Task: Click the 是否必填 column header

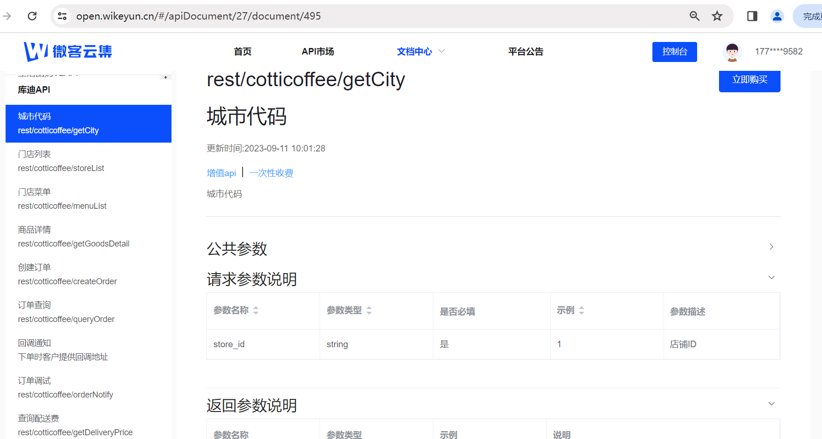Action: pos(458,311)
